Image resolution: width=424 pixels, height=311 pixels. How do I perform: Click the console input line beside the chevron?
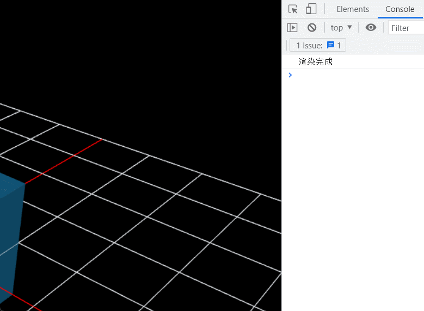pos(354,75)
